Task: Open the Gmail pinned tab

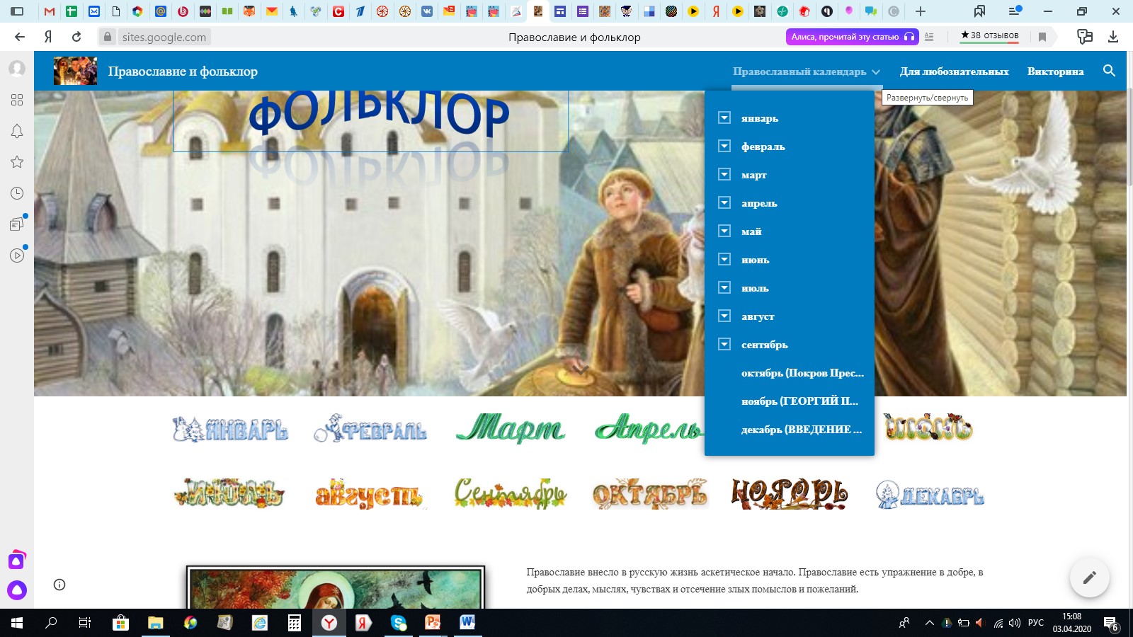Action: pos(49,11)
